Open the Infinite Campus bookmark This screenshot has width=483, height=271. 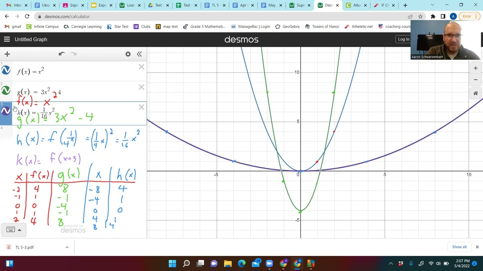[x=43, y=27]
